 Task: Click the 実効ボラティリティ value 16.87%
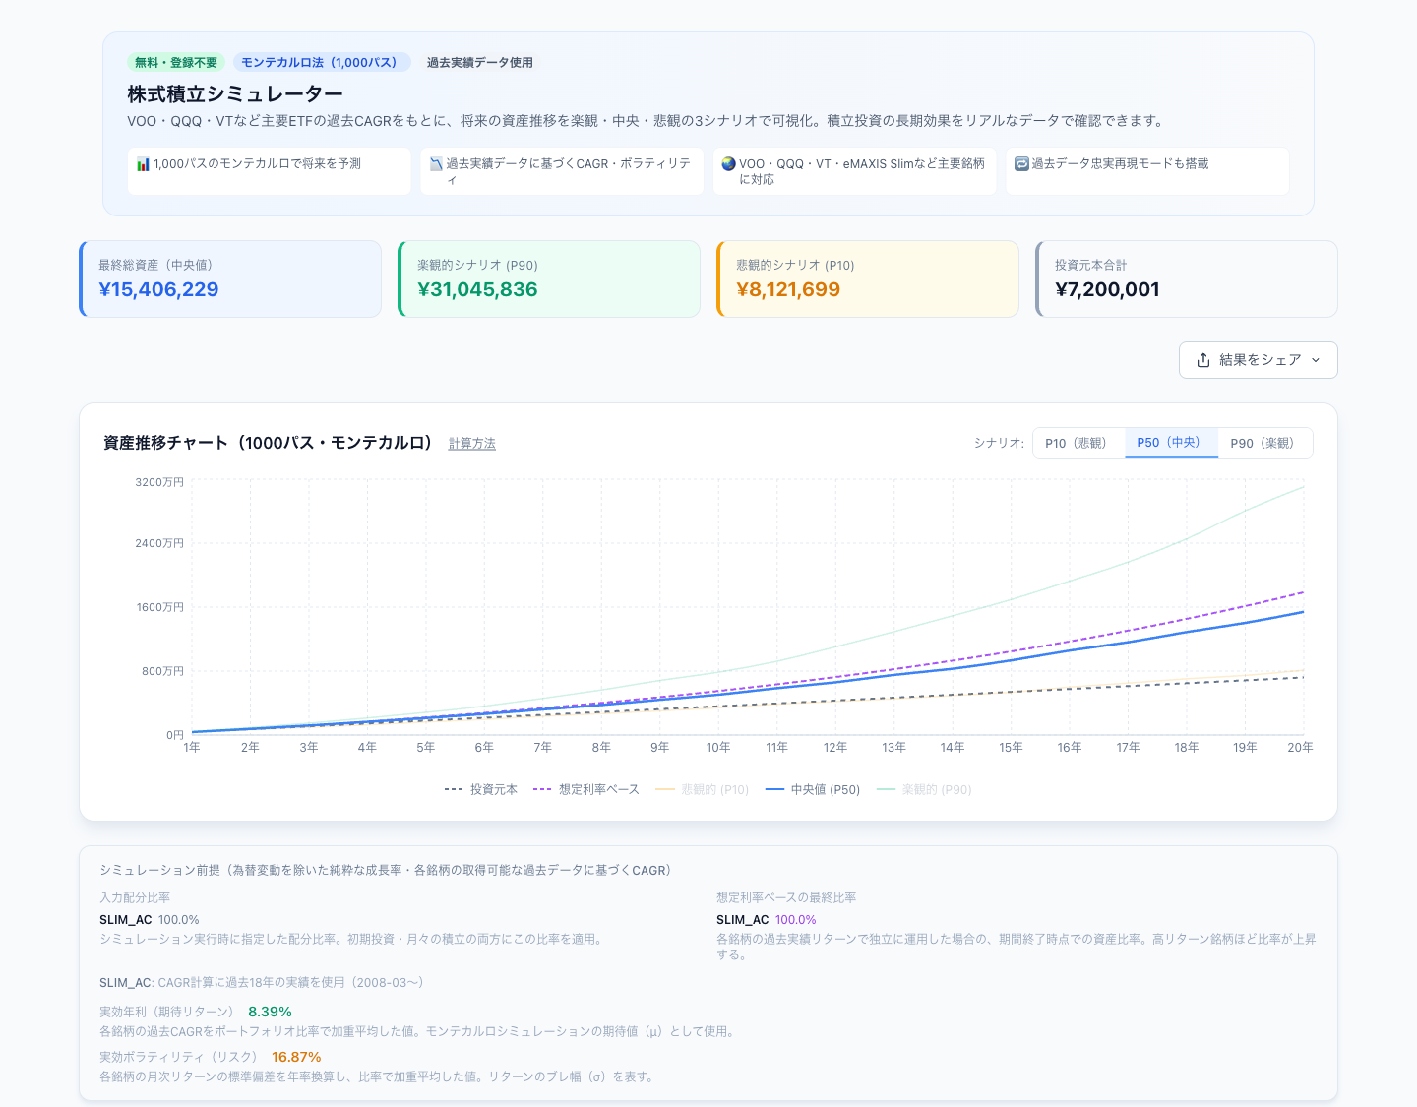(296, 1057)
